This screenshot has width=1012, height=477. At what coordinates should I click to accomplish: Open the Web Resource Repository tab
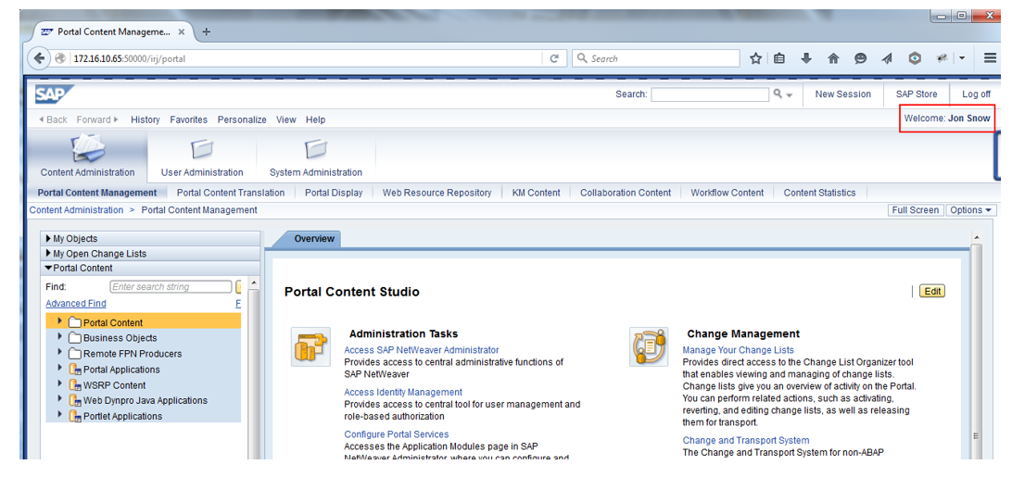click(x=436, y=193)
